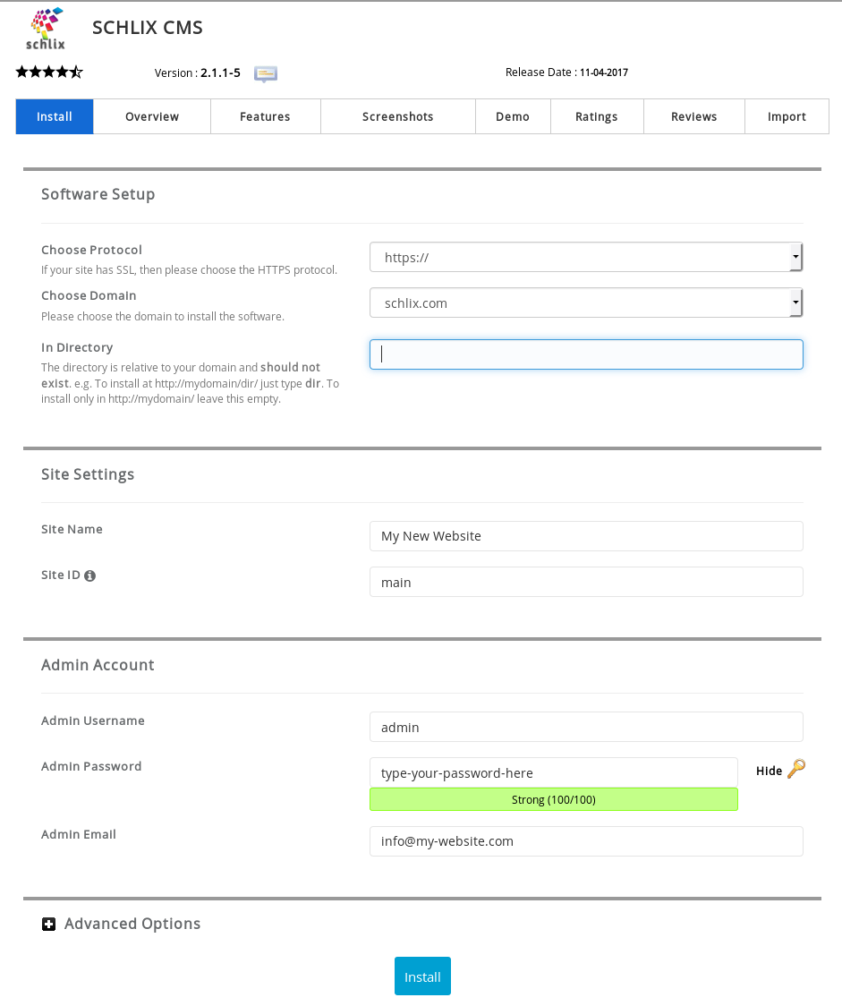Viewport: 842px width, 1006px height.
Task: Select the Admin Email input field
Action: click(x=585, y=841)
